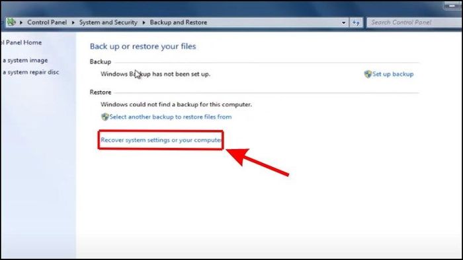The image size is (463, 260).
Task: Click Select another backup to restore files from
Action: pyautogui.click(x=171, y=117)
